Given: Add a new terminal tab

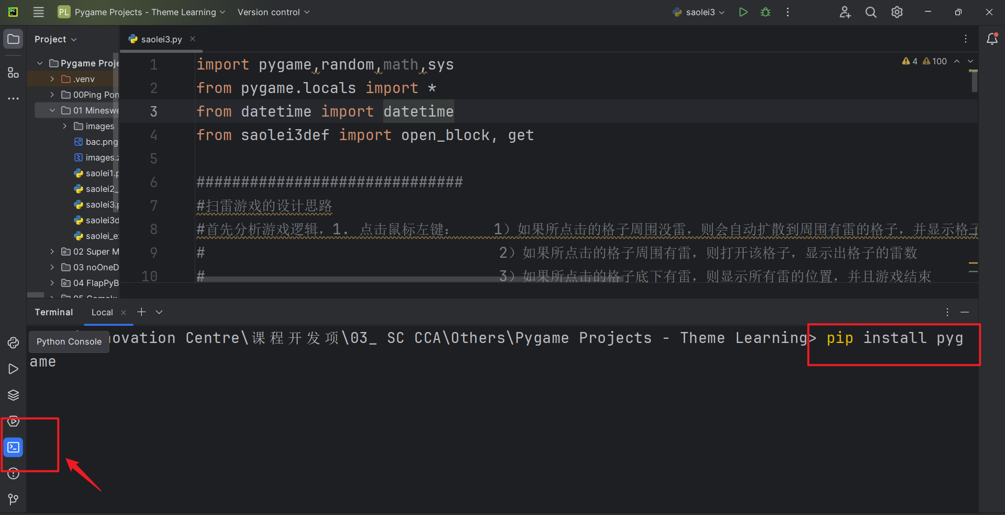Looking at the screenshot, I should [x=141, y=312].
